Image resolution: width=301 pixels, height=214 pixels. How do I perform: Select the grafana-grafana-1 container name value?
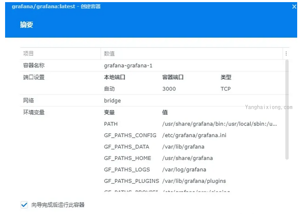click(x=128, y=66)
